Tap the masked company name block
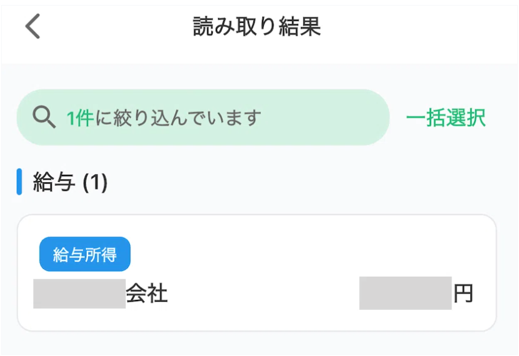 [x=79, y=293]
